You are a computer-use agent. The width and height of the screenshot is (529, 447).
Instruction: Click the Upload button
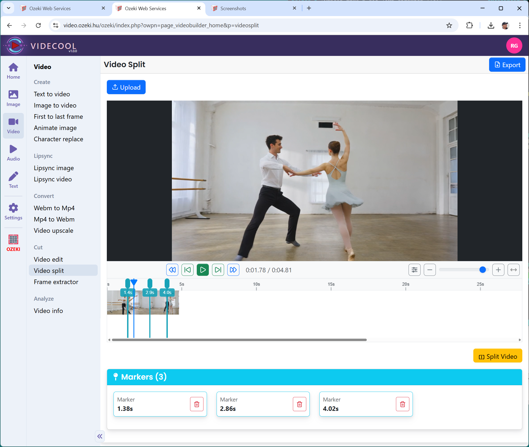pyautogui.click(x=126, y=87)
